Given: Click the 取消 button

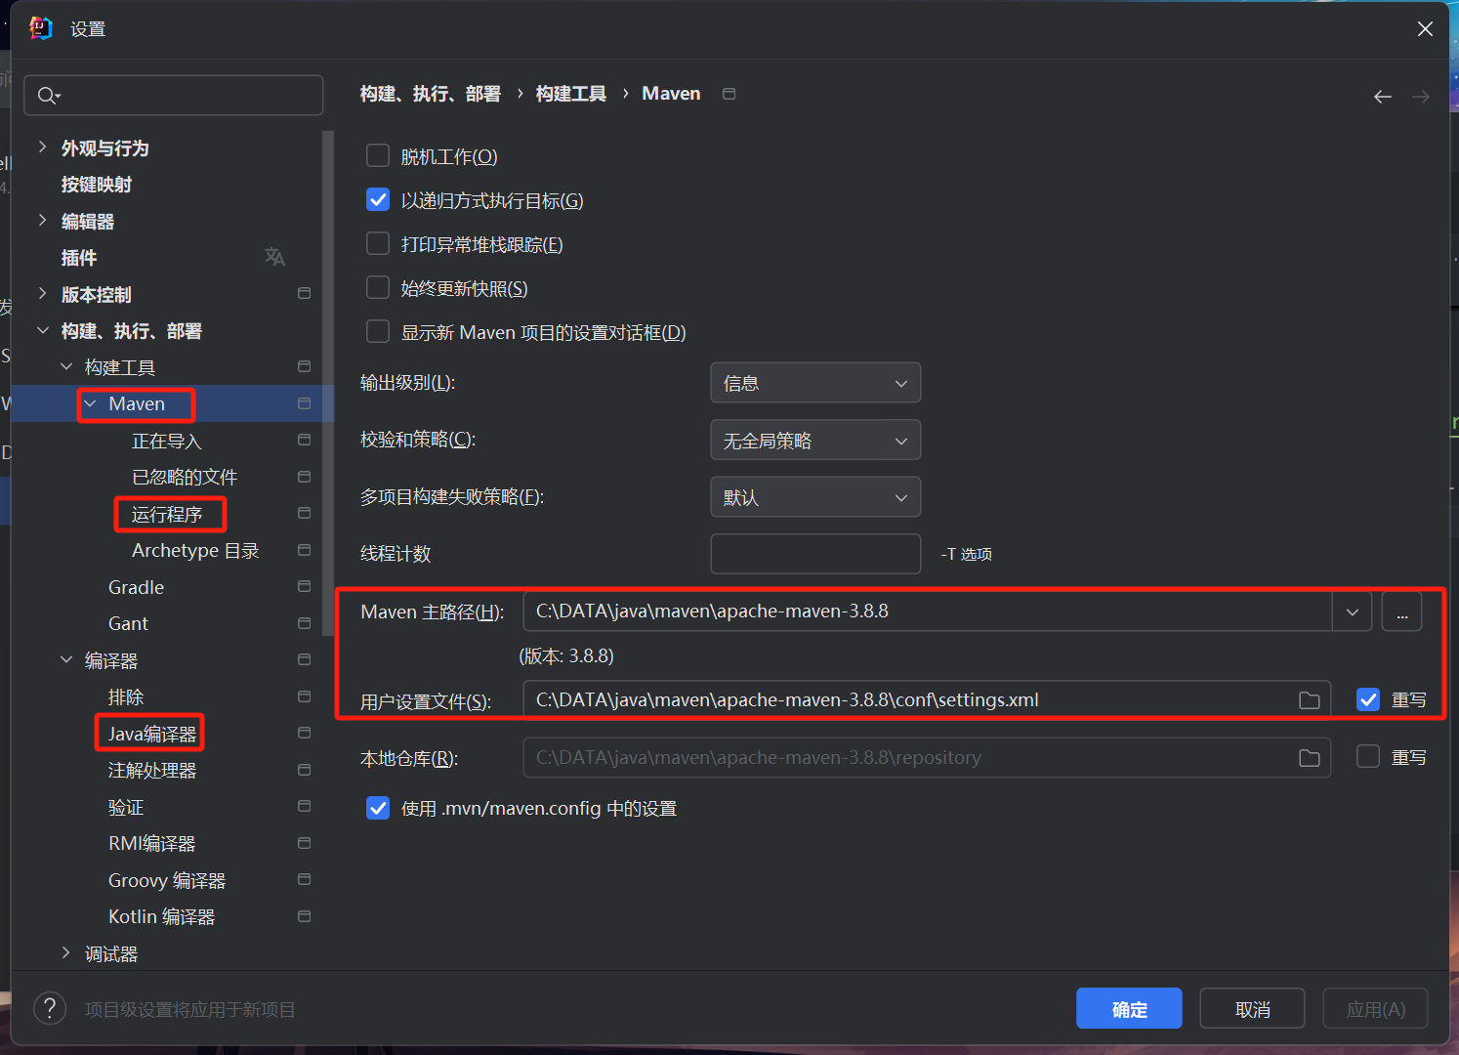Looking at the screenshot, I should 1252,1008.
